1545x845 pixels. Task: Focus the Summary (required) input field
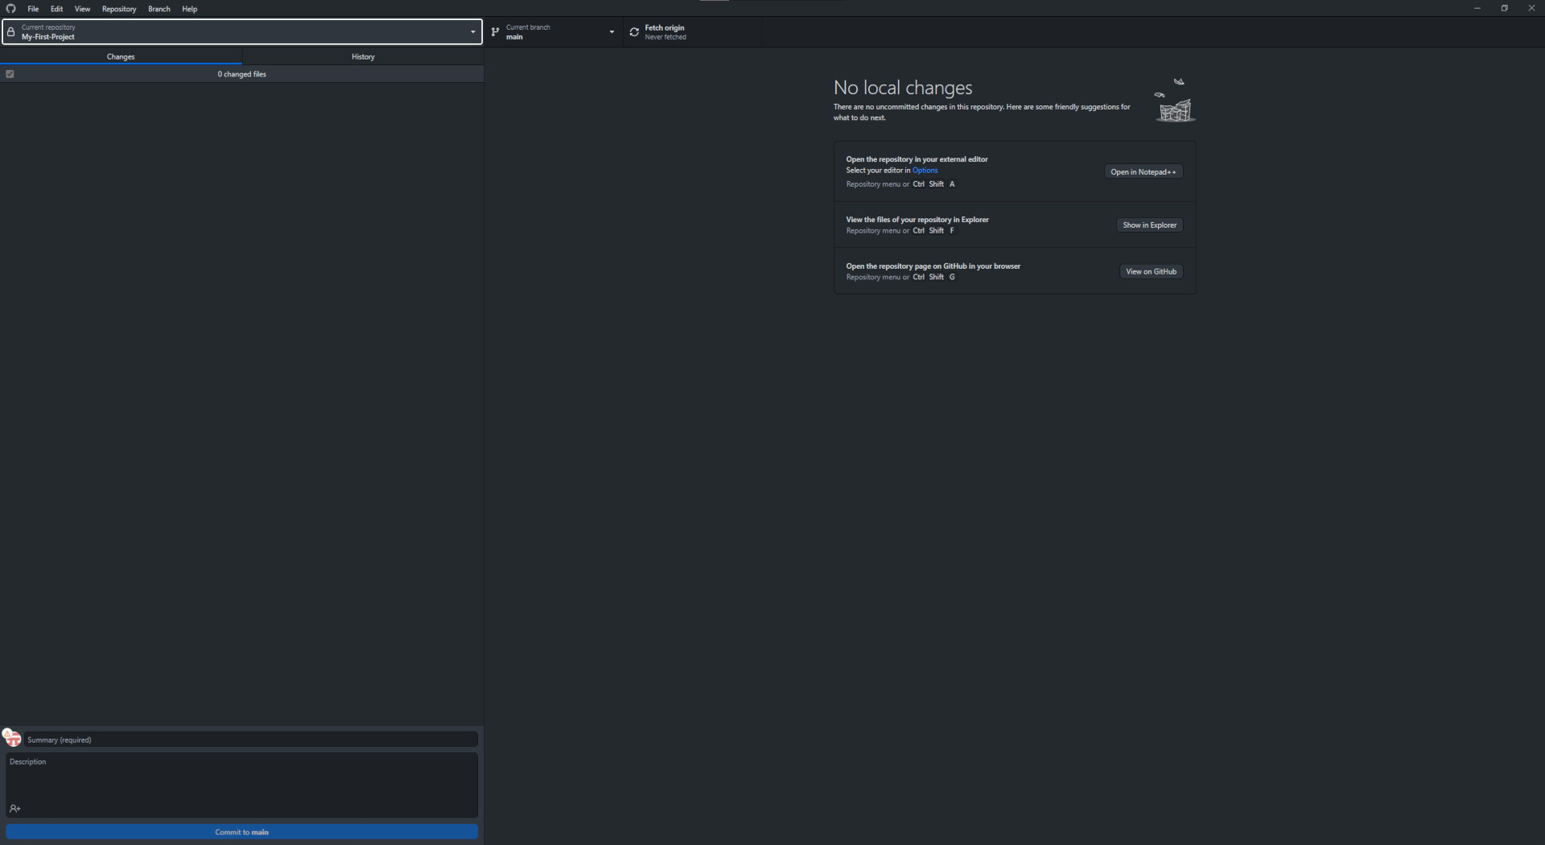(x=250, y=740)
